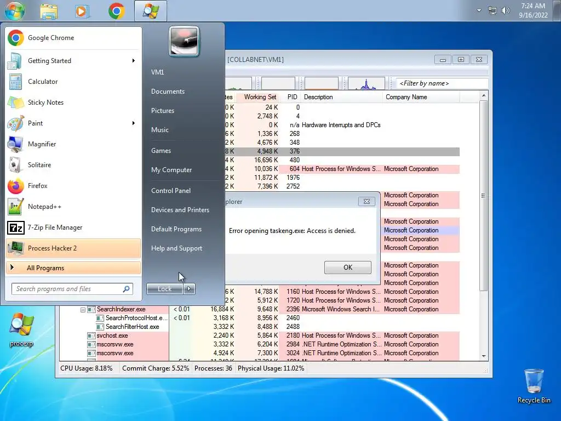Click Microsoft Windows Search I... description cell

(x=340, y=309)
